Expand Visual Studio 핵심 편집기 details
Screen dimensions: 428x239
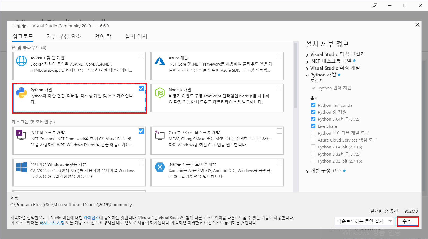pyautogui.click(x=307, y=55)
